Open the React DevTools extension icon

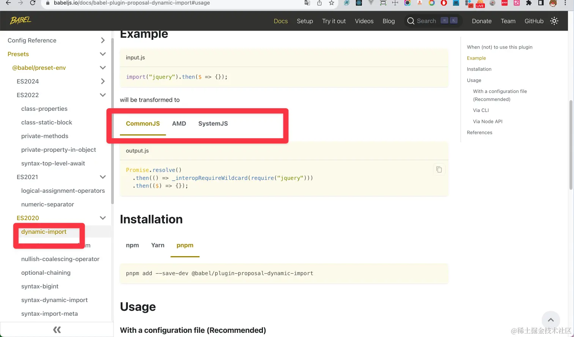point(359,3)
